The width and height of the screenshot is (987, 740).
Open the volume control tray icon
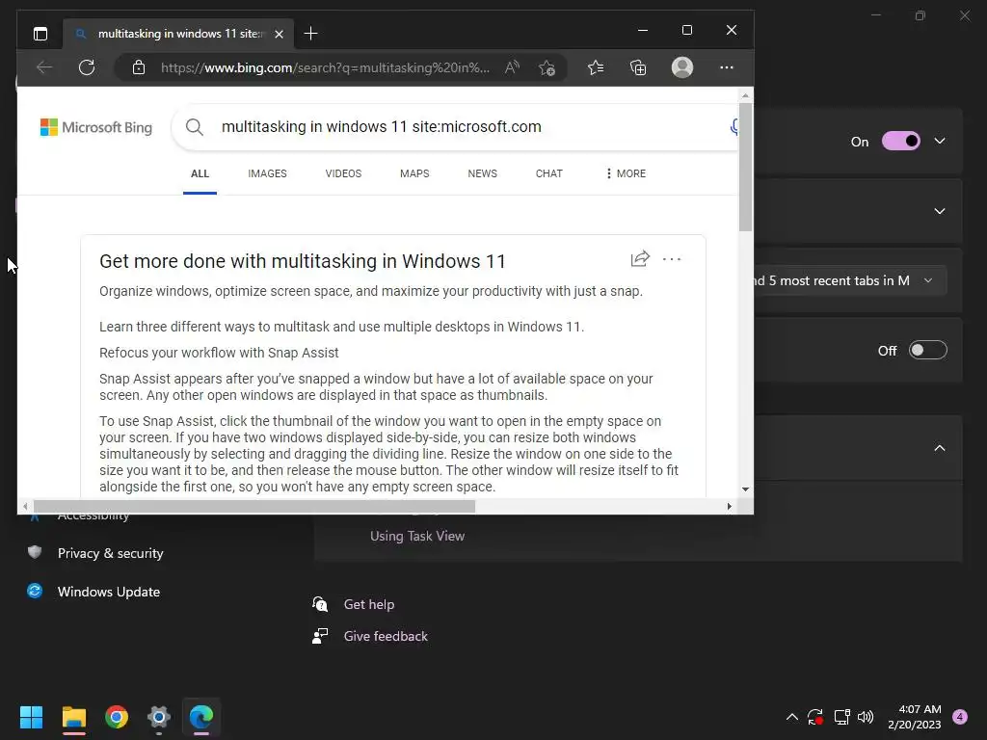(x=866, y=717)
